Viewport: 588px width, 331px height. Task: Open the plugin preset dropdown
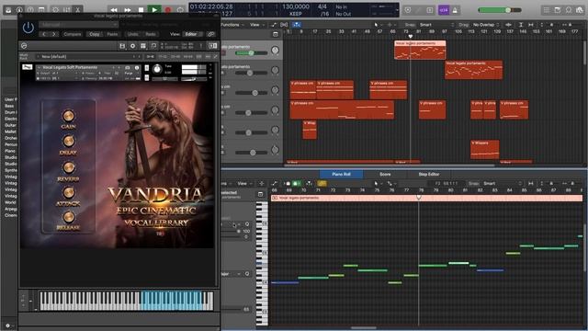coord(79,25)
